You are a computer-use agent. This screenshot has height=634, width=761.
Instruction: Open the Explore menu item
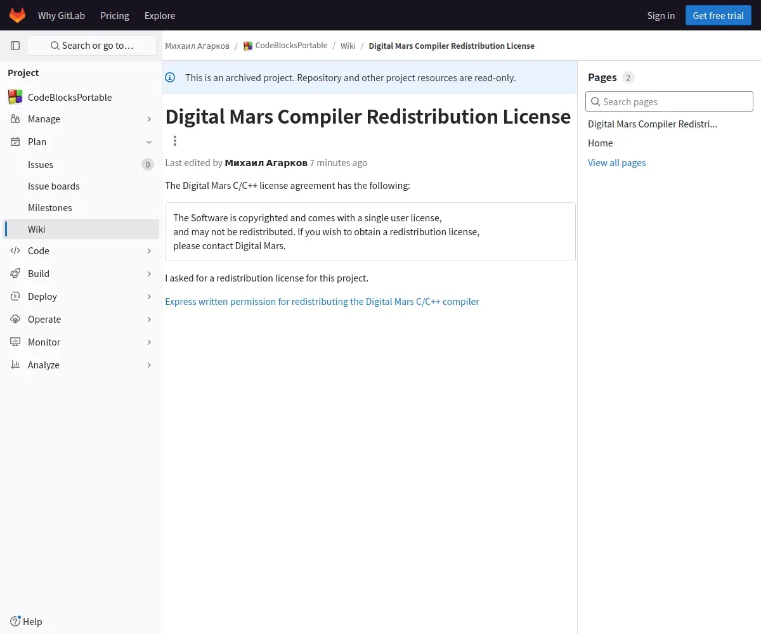point(160,15)
